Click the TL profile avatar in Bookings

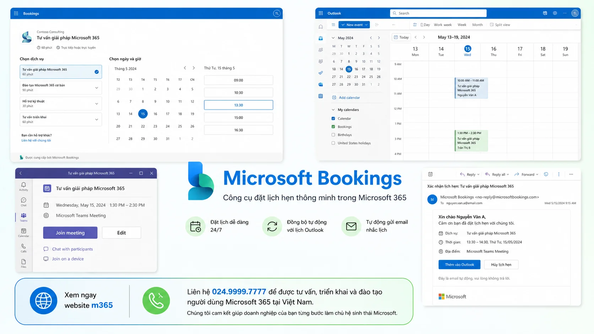coord(277,13)
